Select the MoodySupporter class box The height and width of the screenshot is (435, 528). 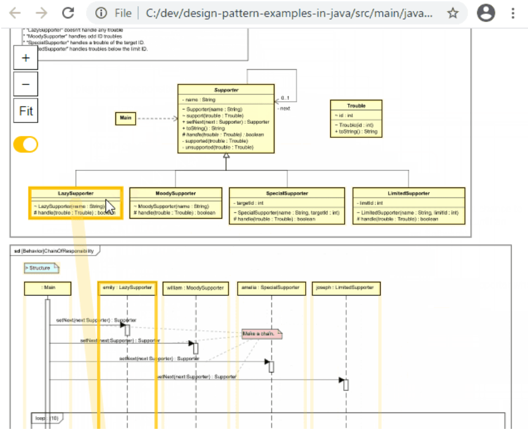(176, 203)
